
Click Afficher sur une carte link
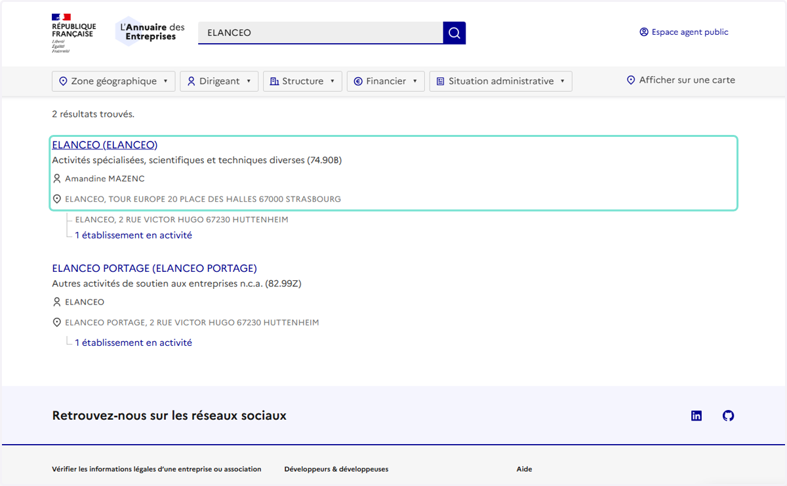(x=681, y=80)
